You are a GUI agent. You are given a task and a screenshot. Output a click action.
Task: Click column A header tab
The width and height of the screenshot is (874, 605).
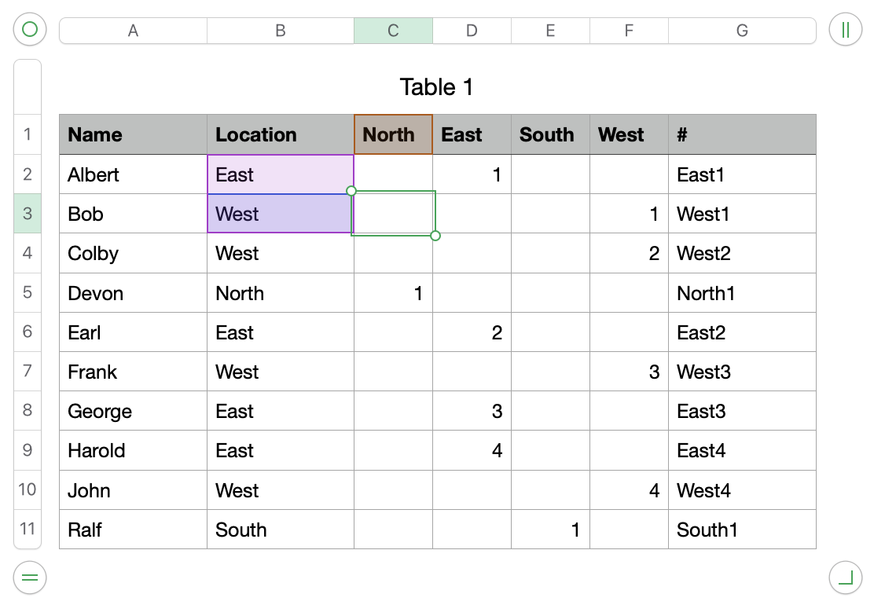[x=133, y=31]
